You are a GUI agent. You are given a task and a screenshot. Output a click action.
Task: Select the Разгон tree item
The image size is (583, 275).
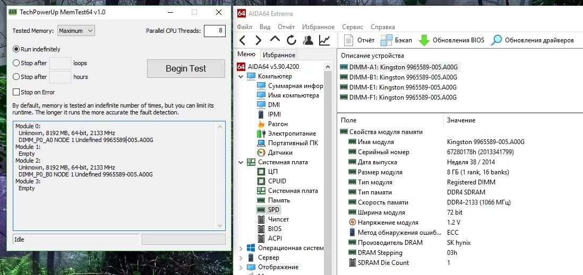pos(272,124)
